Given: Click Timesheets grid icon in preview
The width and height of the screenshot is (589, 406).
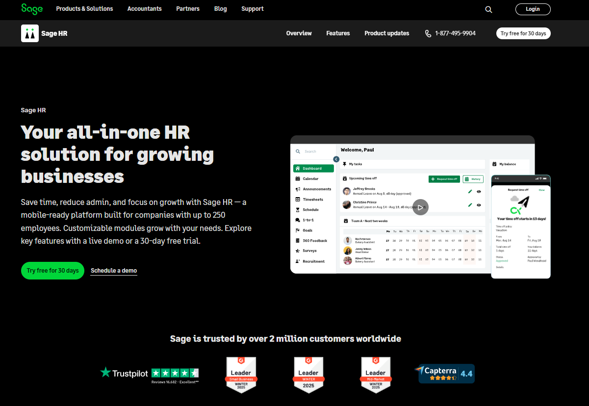Looking at the screenshot, I should point(298,200).
